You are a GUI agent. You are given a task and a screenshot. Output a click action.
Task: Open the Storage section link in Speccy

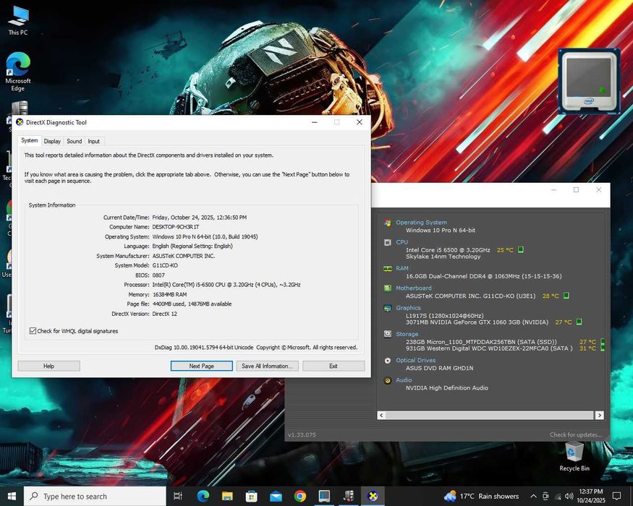click(407, 334)
